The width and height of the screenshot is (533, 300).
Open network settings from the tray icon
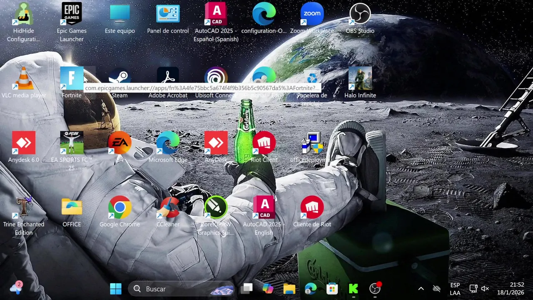[473, 289]
